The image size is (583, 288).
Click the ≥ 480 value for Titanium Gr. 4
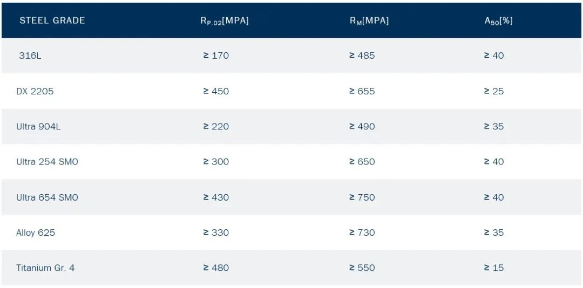(x=216, y=268)
